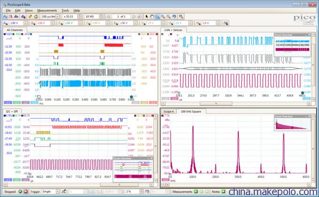Image resolution: width=319 pixels, height=197 pixels.
Task: Open channel F ±5 V range dropdown
Action: (163, 23)
